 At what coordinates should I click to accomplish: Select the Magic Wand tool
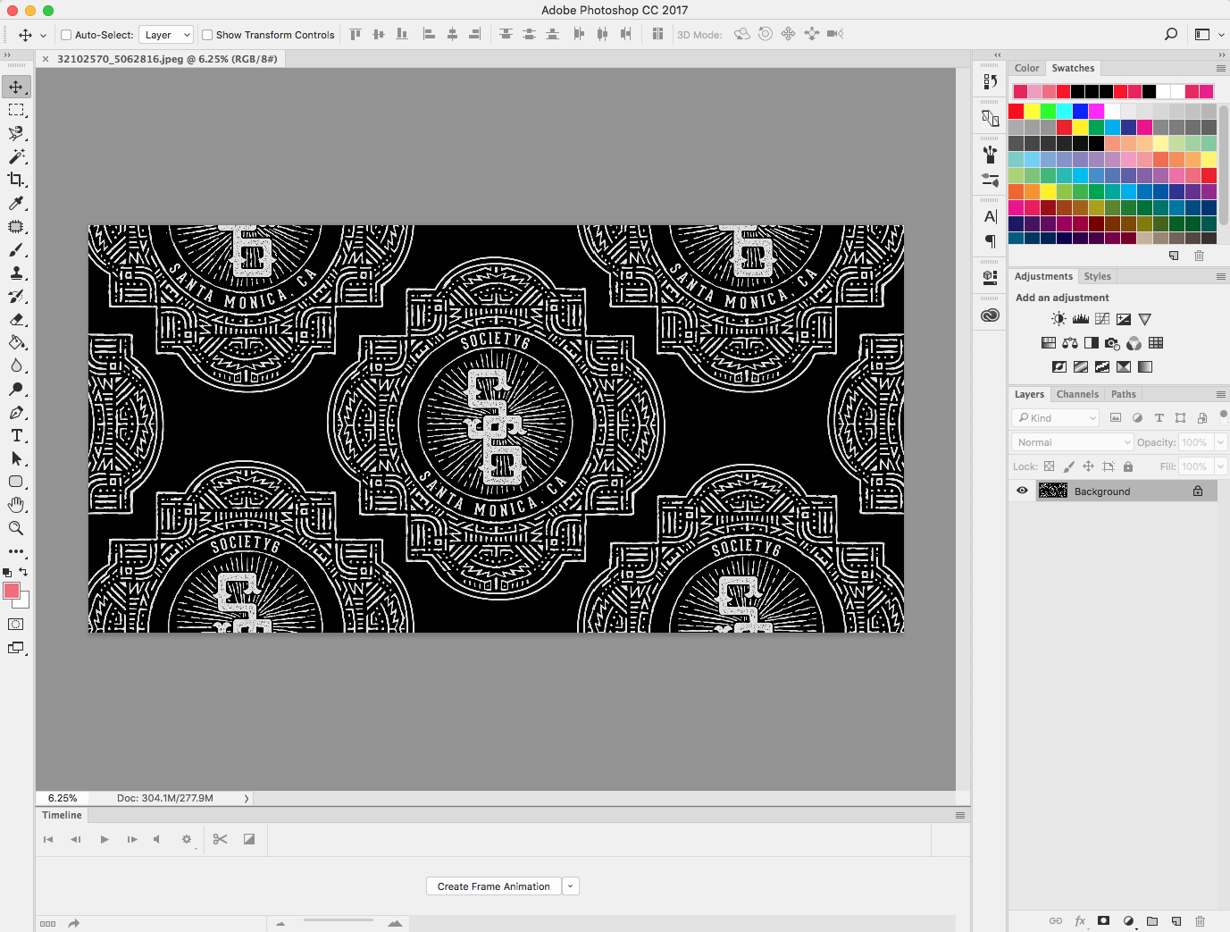16,156
